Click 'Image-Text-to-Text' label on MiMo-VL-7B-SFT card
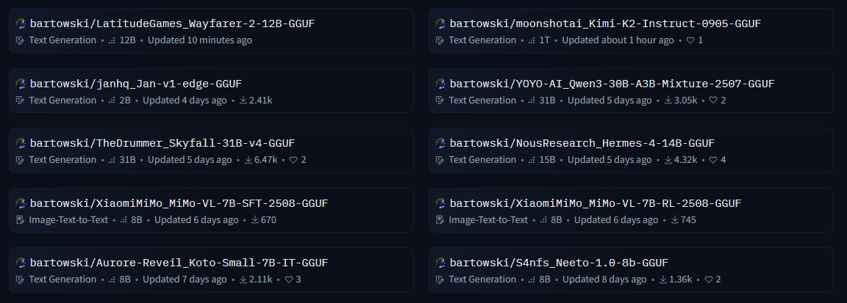The width and height of the screenshot is (847, 303). 68,220
